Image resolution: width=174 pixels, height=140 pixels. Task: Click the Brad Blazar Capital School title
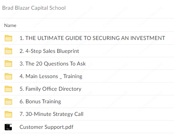coord(34,8)
